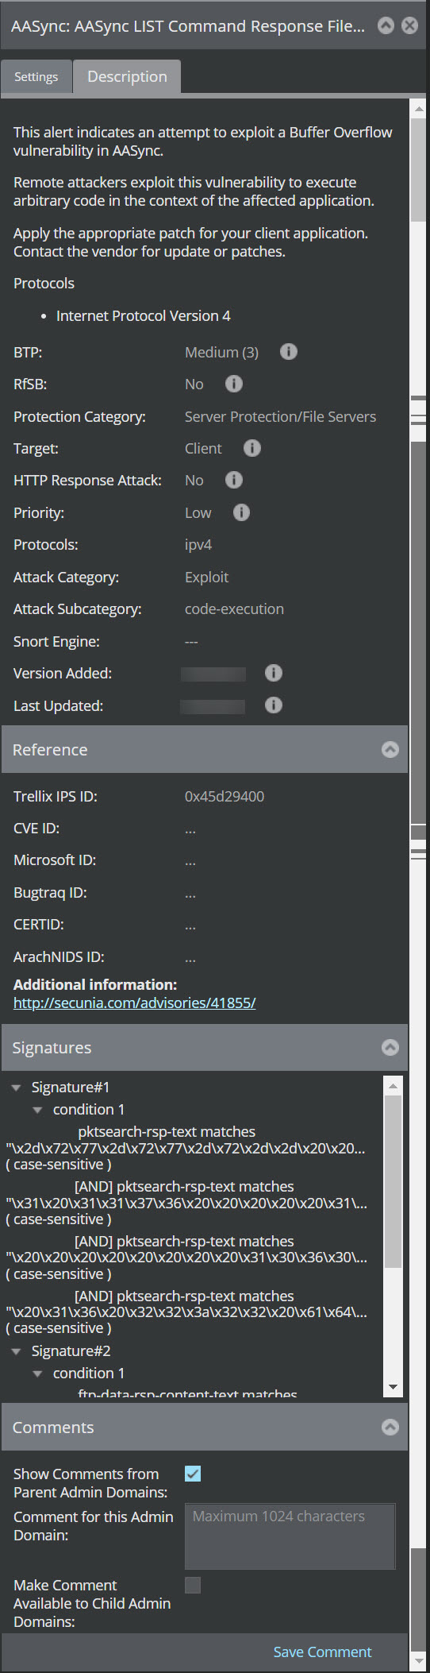Click the ftp-data-rsp-content-text matches line
Screen dimensions: 430x1673
point(187,1394)
